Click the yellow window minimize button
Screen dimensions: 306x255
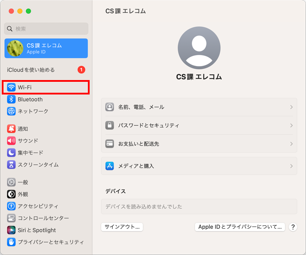(x=20, y=11)
